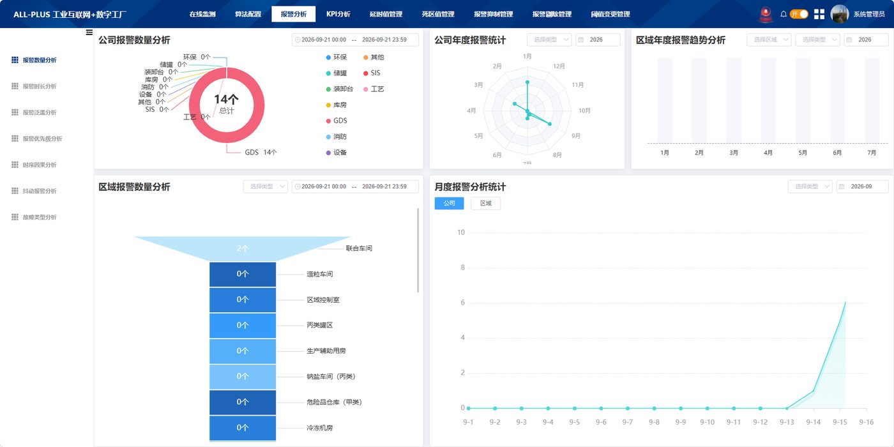Edit start date in 公司报警数量分析 range
Screen dimensions: 894x447
tap(324, 40)
